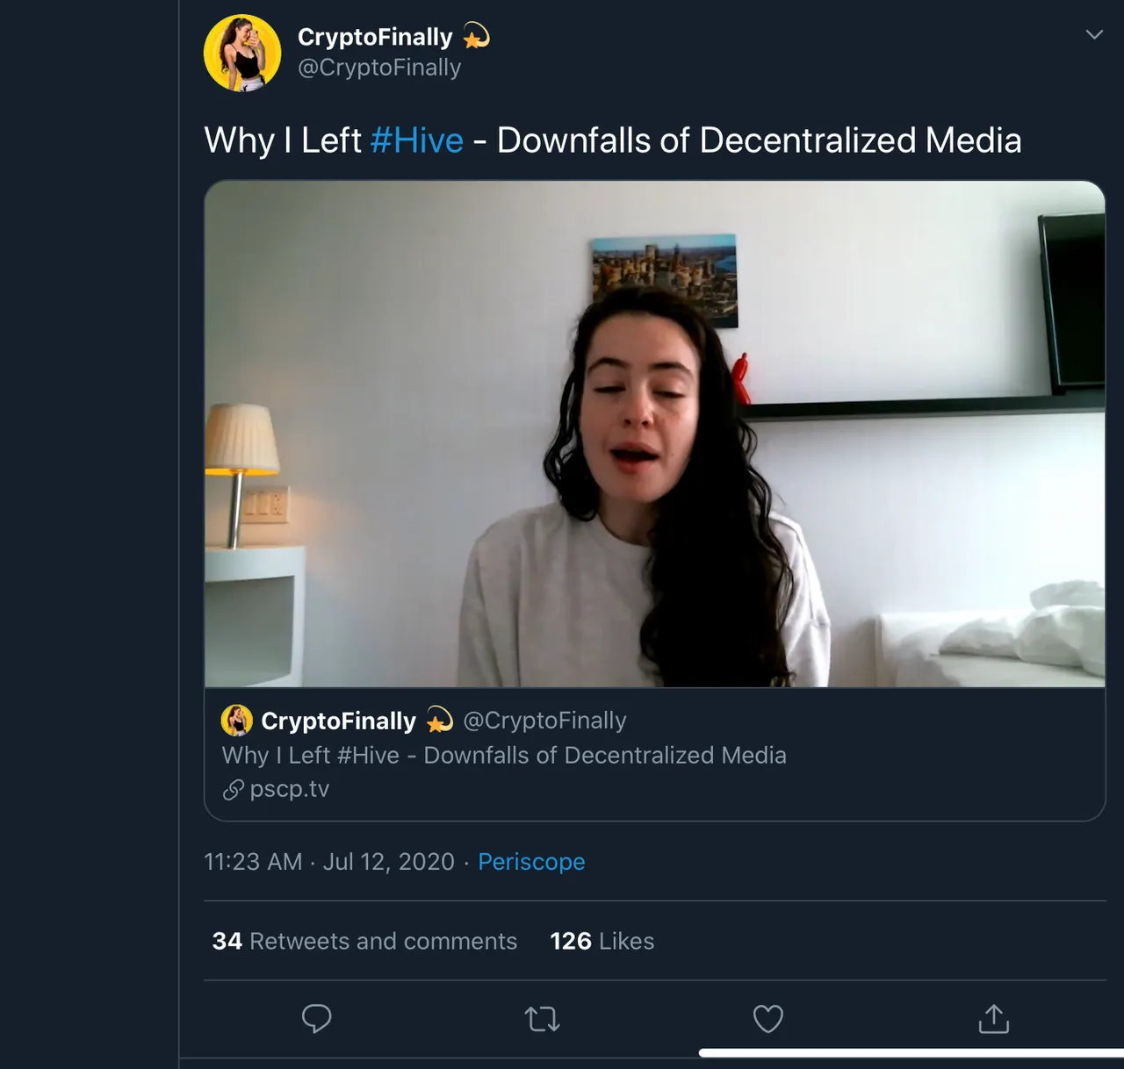Open the #Hive hashtag link

pyautogui.click(x=417, y=140)
